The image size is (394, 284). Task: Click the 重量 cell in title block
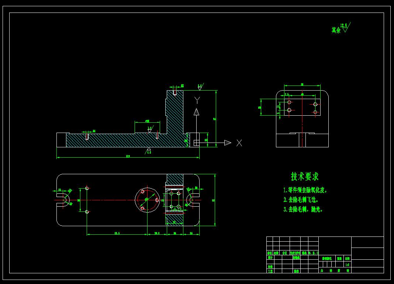point(339,259)
